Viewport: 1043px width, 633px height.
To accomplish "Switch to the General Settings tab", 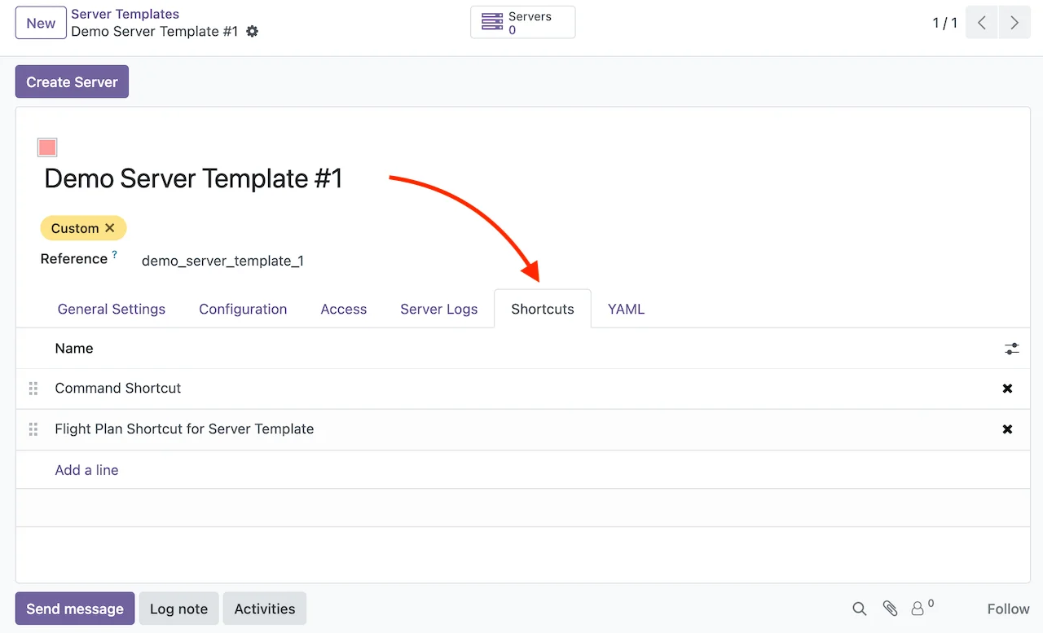I will click(x=112, y=310).
